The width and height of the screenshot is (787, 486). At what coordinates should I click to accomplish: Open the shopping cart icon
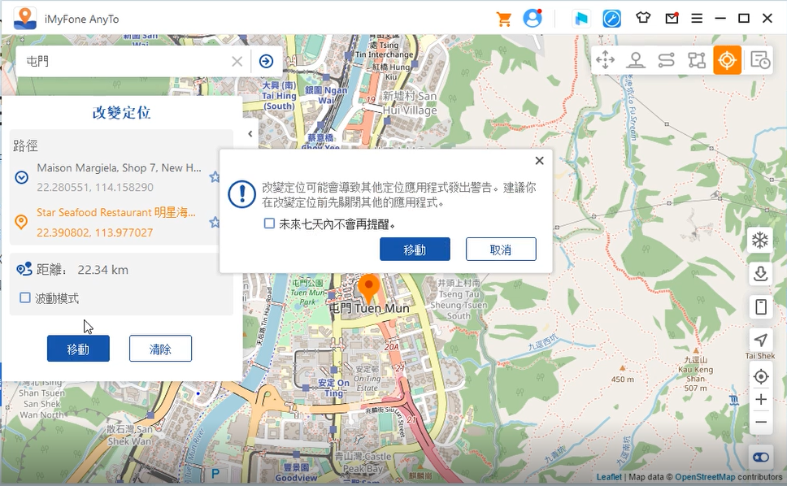504,19
